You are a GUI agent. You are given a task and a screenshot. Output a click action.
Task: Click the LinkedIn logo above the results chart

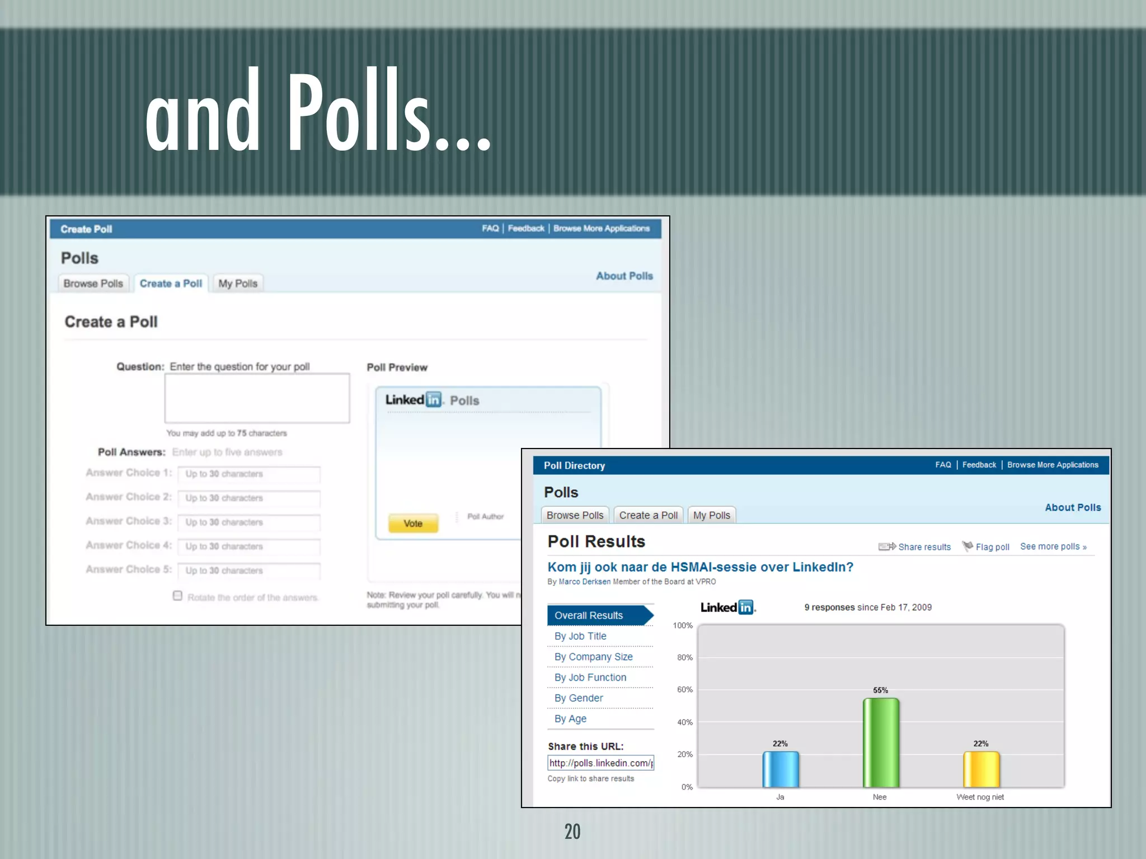point(727,607)
